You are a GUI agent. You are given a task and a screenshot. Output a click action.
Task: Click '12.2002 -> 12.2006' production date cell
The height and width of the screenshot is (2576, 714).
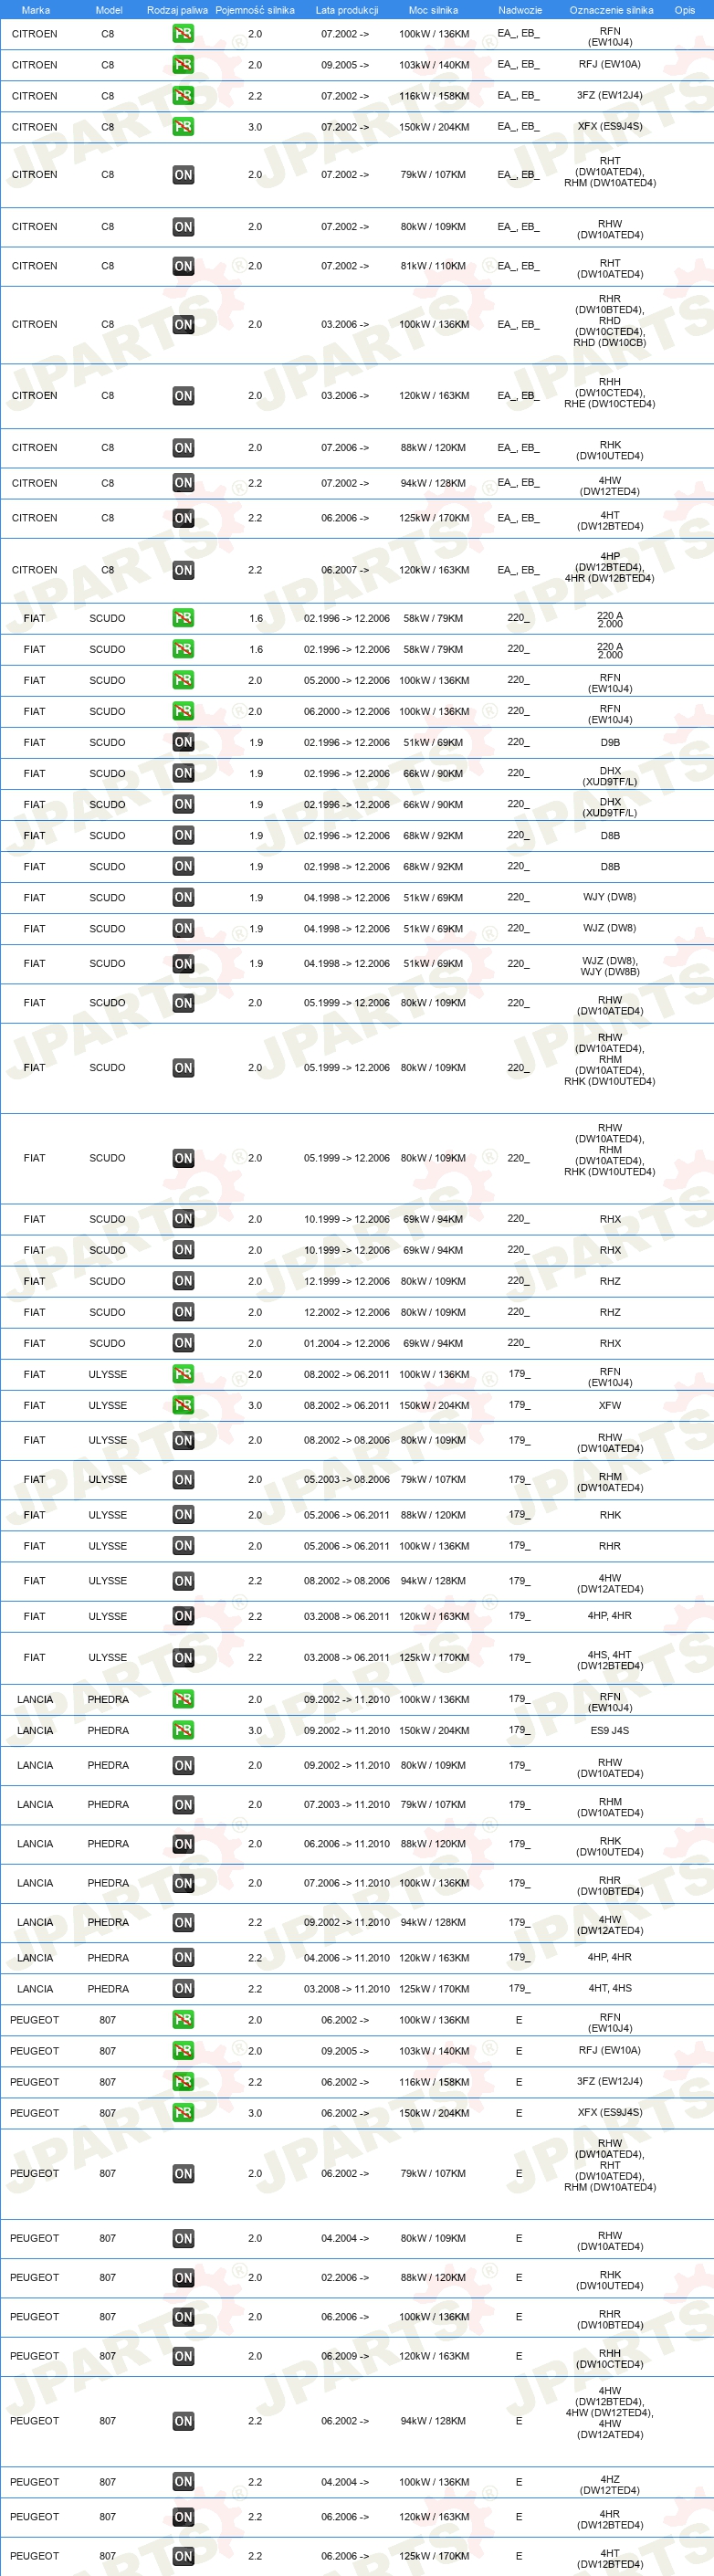tap(347, 1312)
